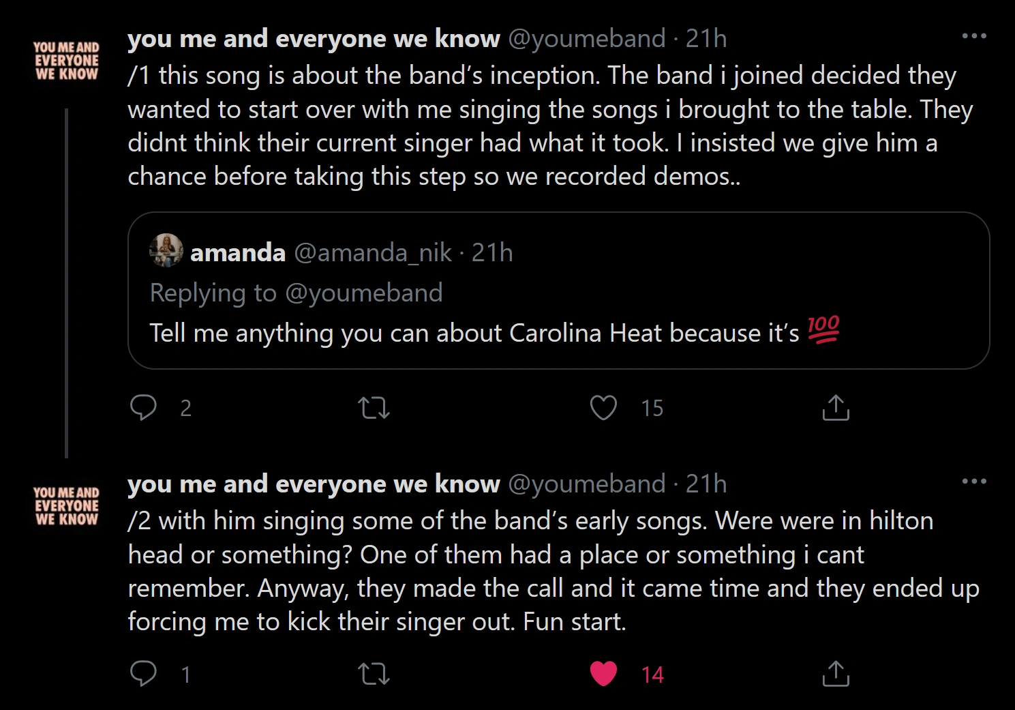Retweet the second tweet about hilton head
The width and height of the screenshot is (1015, 710).
coord(374,674)
